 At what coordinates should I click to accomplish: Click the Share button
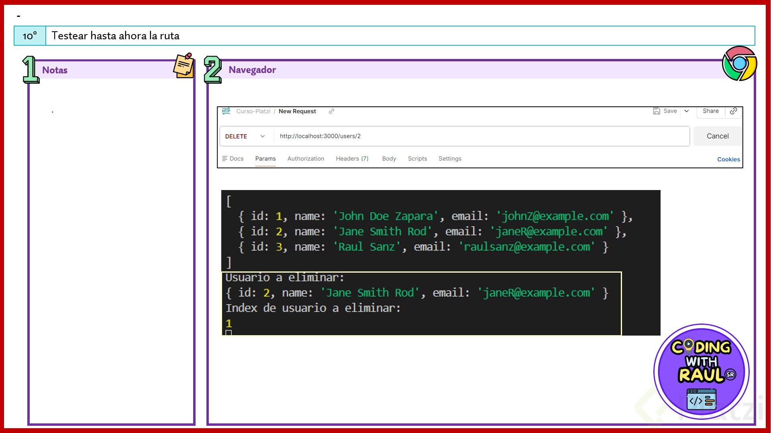[710, 111]
